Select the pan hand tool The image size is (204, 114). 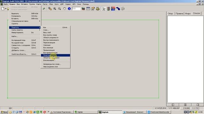pyautogui.click(x=64, y=9)
